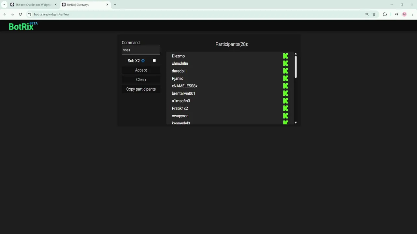Click the Kick icon beside a1msofin3
Viewport: 417px width, 234px height.
tap(285, 101)
